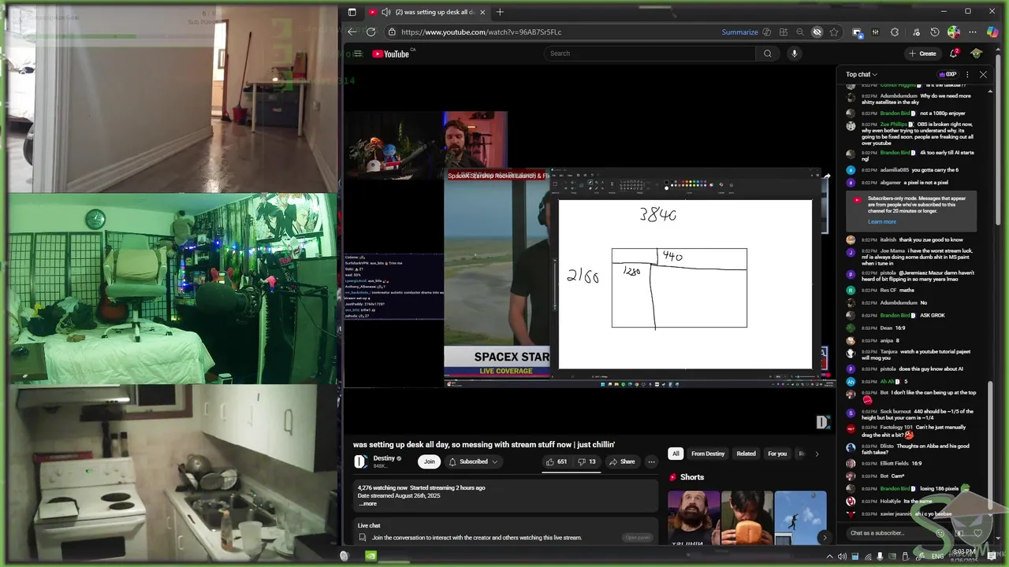Viewport: 1009px width, 567px height.
Task: Click the video title text
Action: point(484,445)
